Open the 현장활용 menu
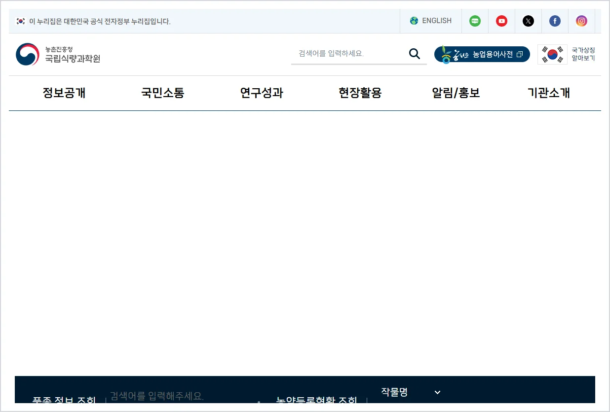 360,93
